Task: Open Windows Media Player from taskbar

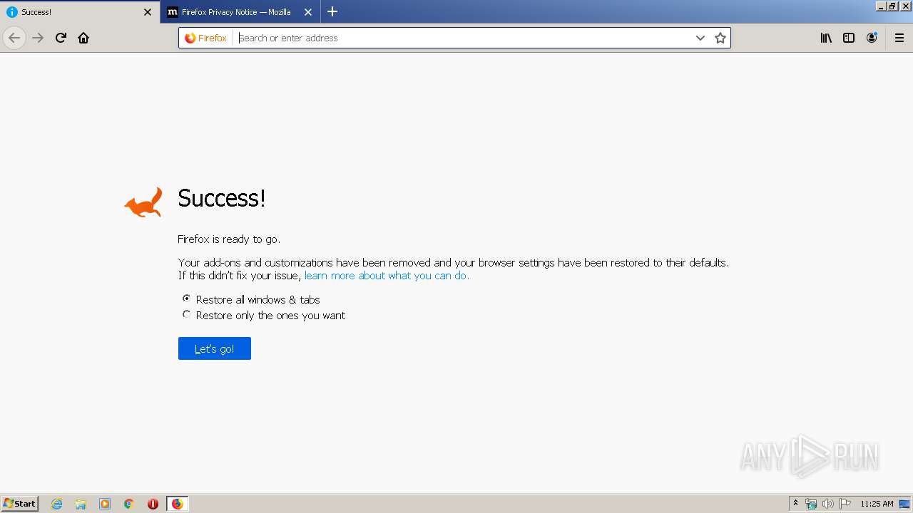Action: click(105, 504)
